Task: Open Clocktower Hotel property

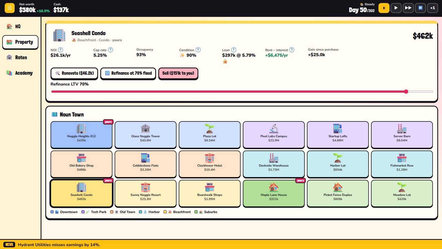Action: [210, 164]
